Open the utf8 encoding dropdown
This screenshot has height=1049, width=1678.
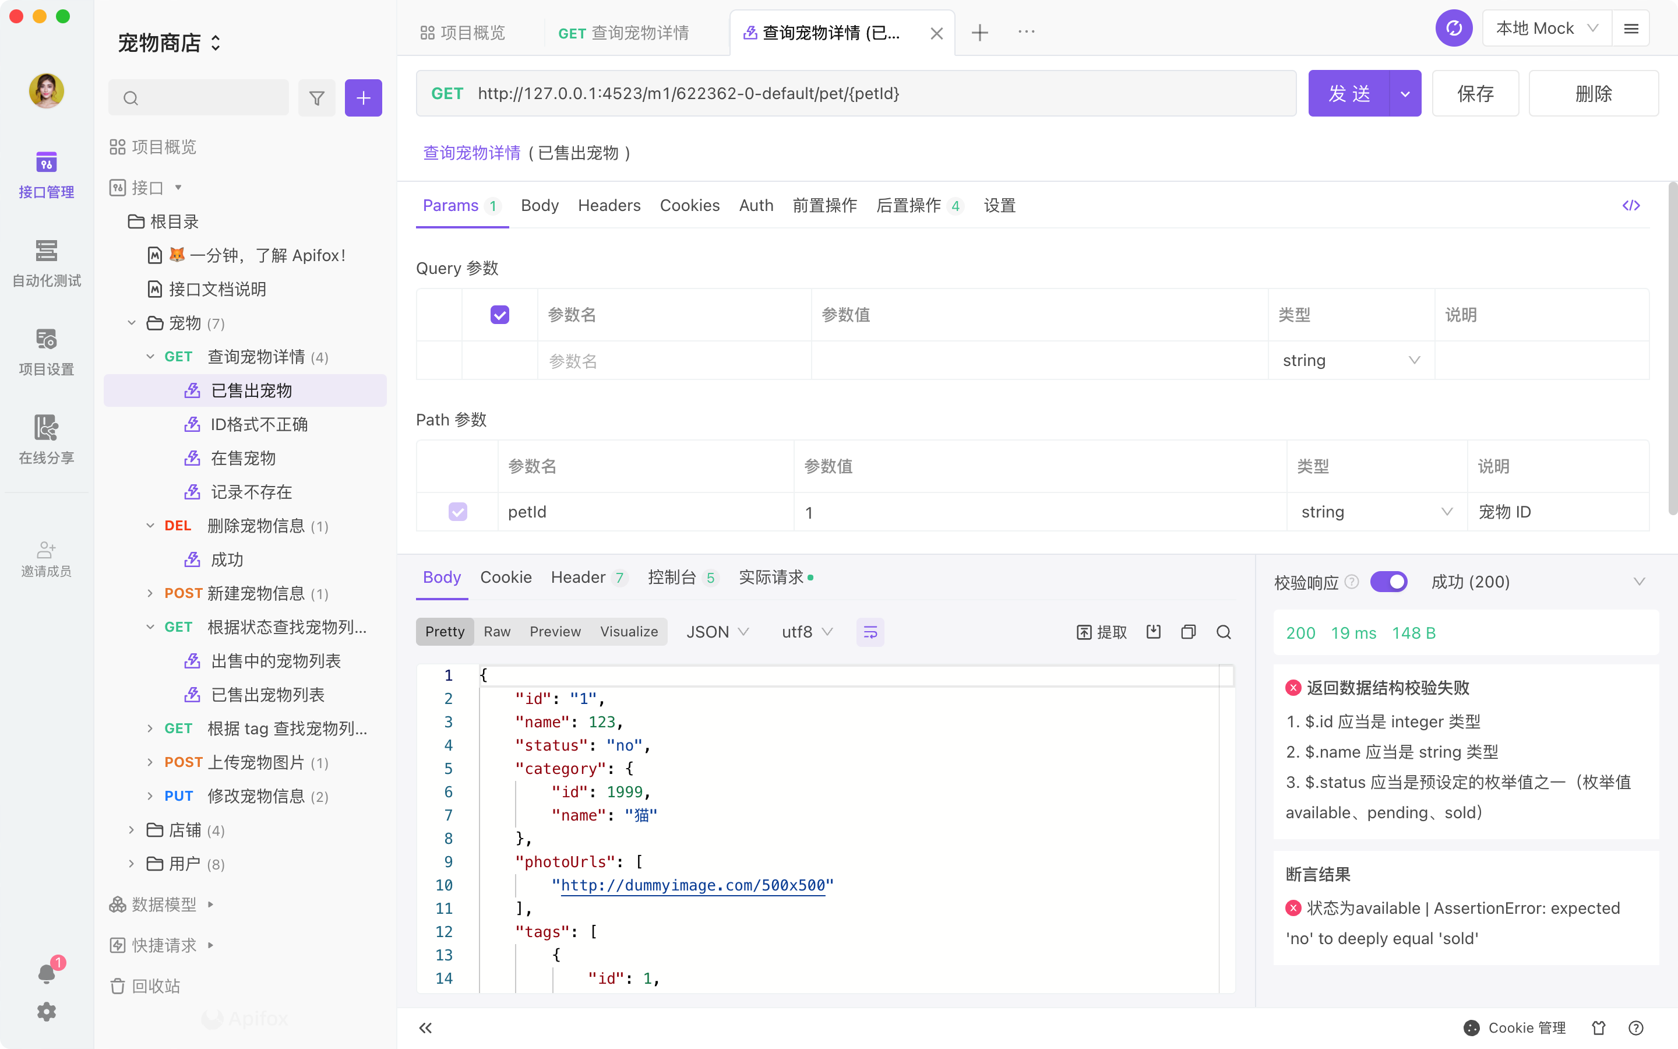[x=806, y=632]
